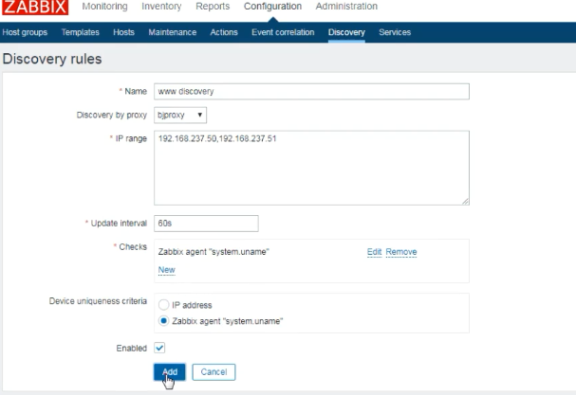This screenshot has height=395, width=576.
Task: Select Zabbix agent system.uname uniqueness radio
Action: (x=163, y=321)
